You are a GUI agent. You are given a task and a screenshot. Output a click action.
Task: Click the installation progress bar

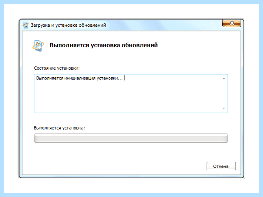(131, 138)
